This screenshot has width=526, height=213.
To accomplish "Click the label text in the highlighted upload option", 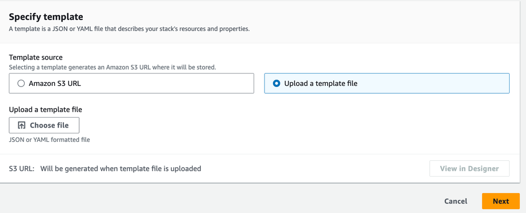I will tap(320, 83).
